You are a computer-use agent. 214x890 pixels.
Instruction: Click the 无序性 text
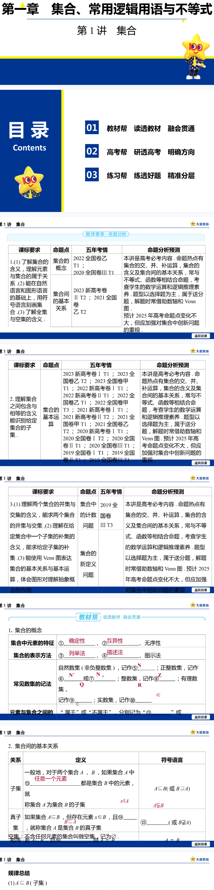pyautogui.click(x=153, y=643)
